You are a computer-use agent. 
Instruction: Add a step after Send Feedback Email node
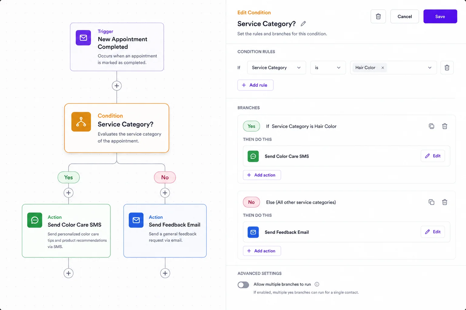[x=165, y=273]
